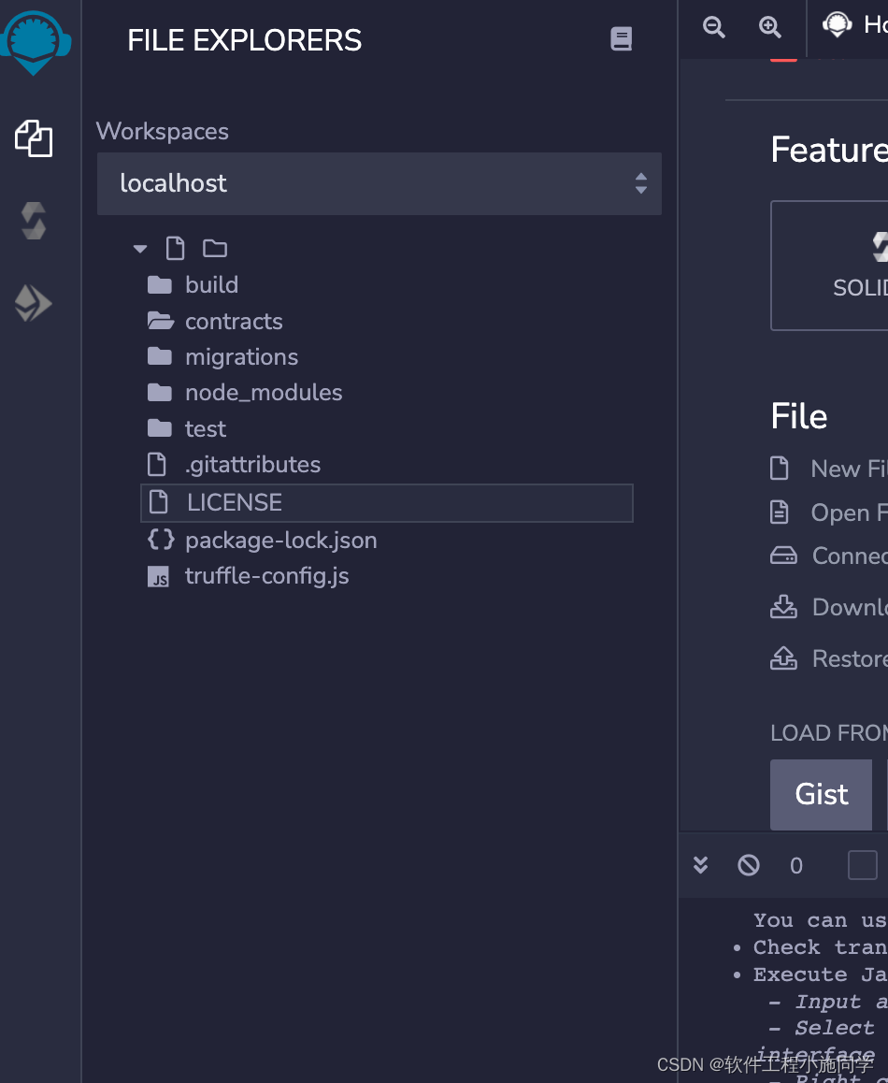Create a new folder with folder icon
This screenshot has width=888, height=1083.
pos(215,248)
